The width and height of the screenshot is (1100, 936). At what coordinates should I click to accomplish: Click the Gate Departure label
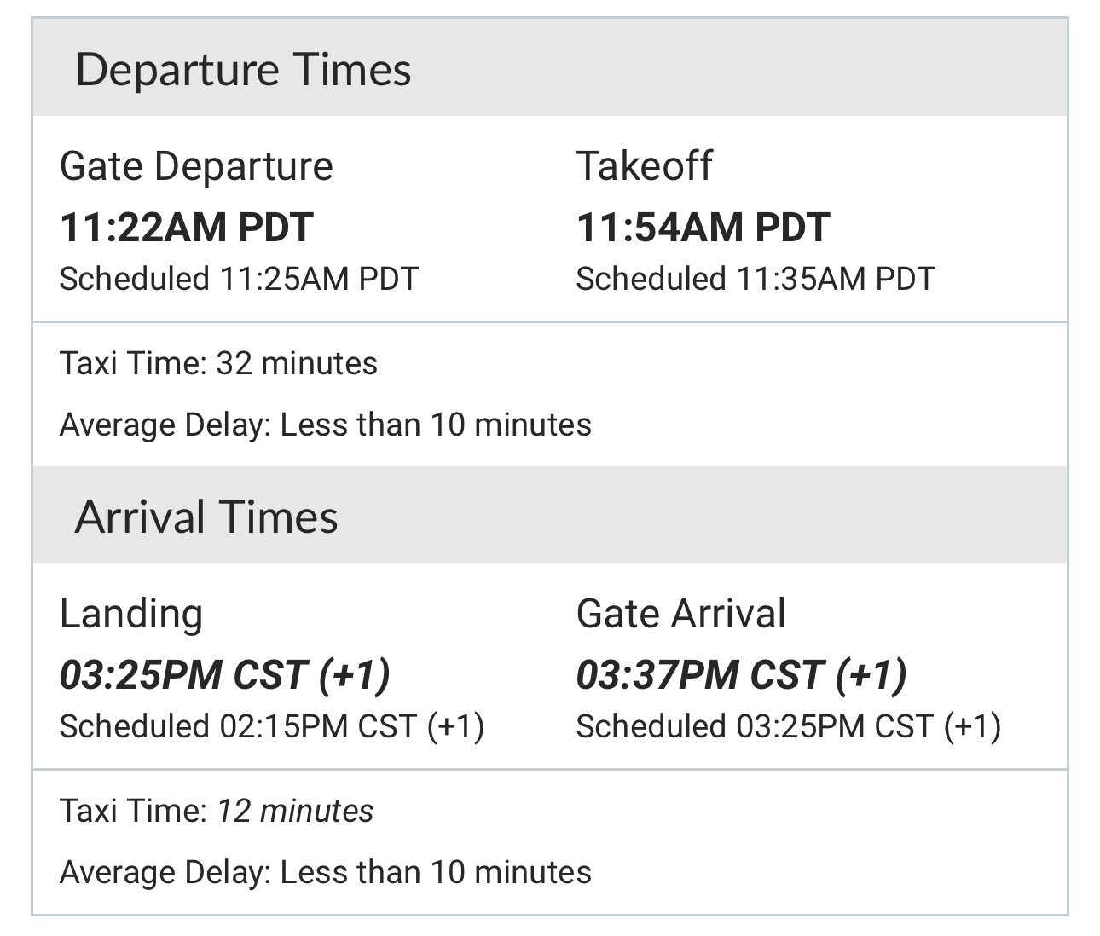point(196,166)
